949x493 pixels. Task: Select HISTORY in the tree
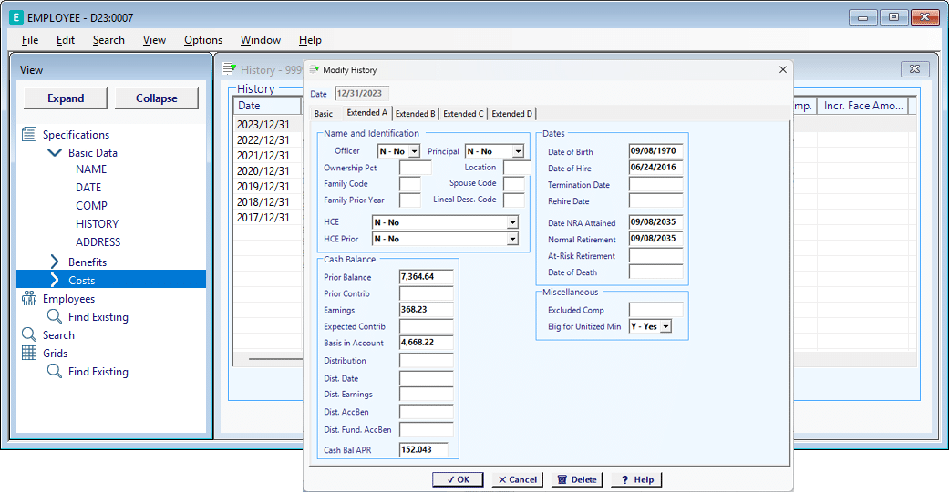tap(97, 224)
